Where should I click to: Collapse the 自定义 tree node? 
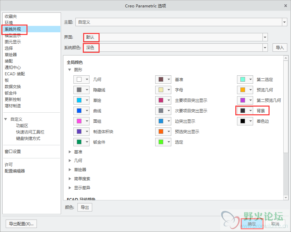(x=6, y=119)
